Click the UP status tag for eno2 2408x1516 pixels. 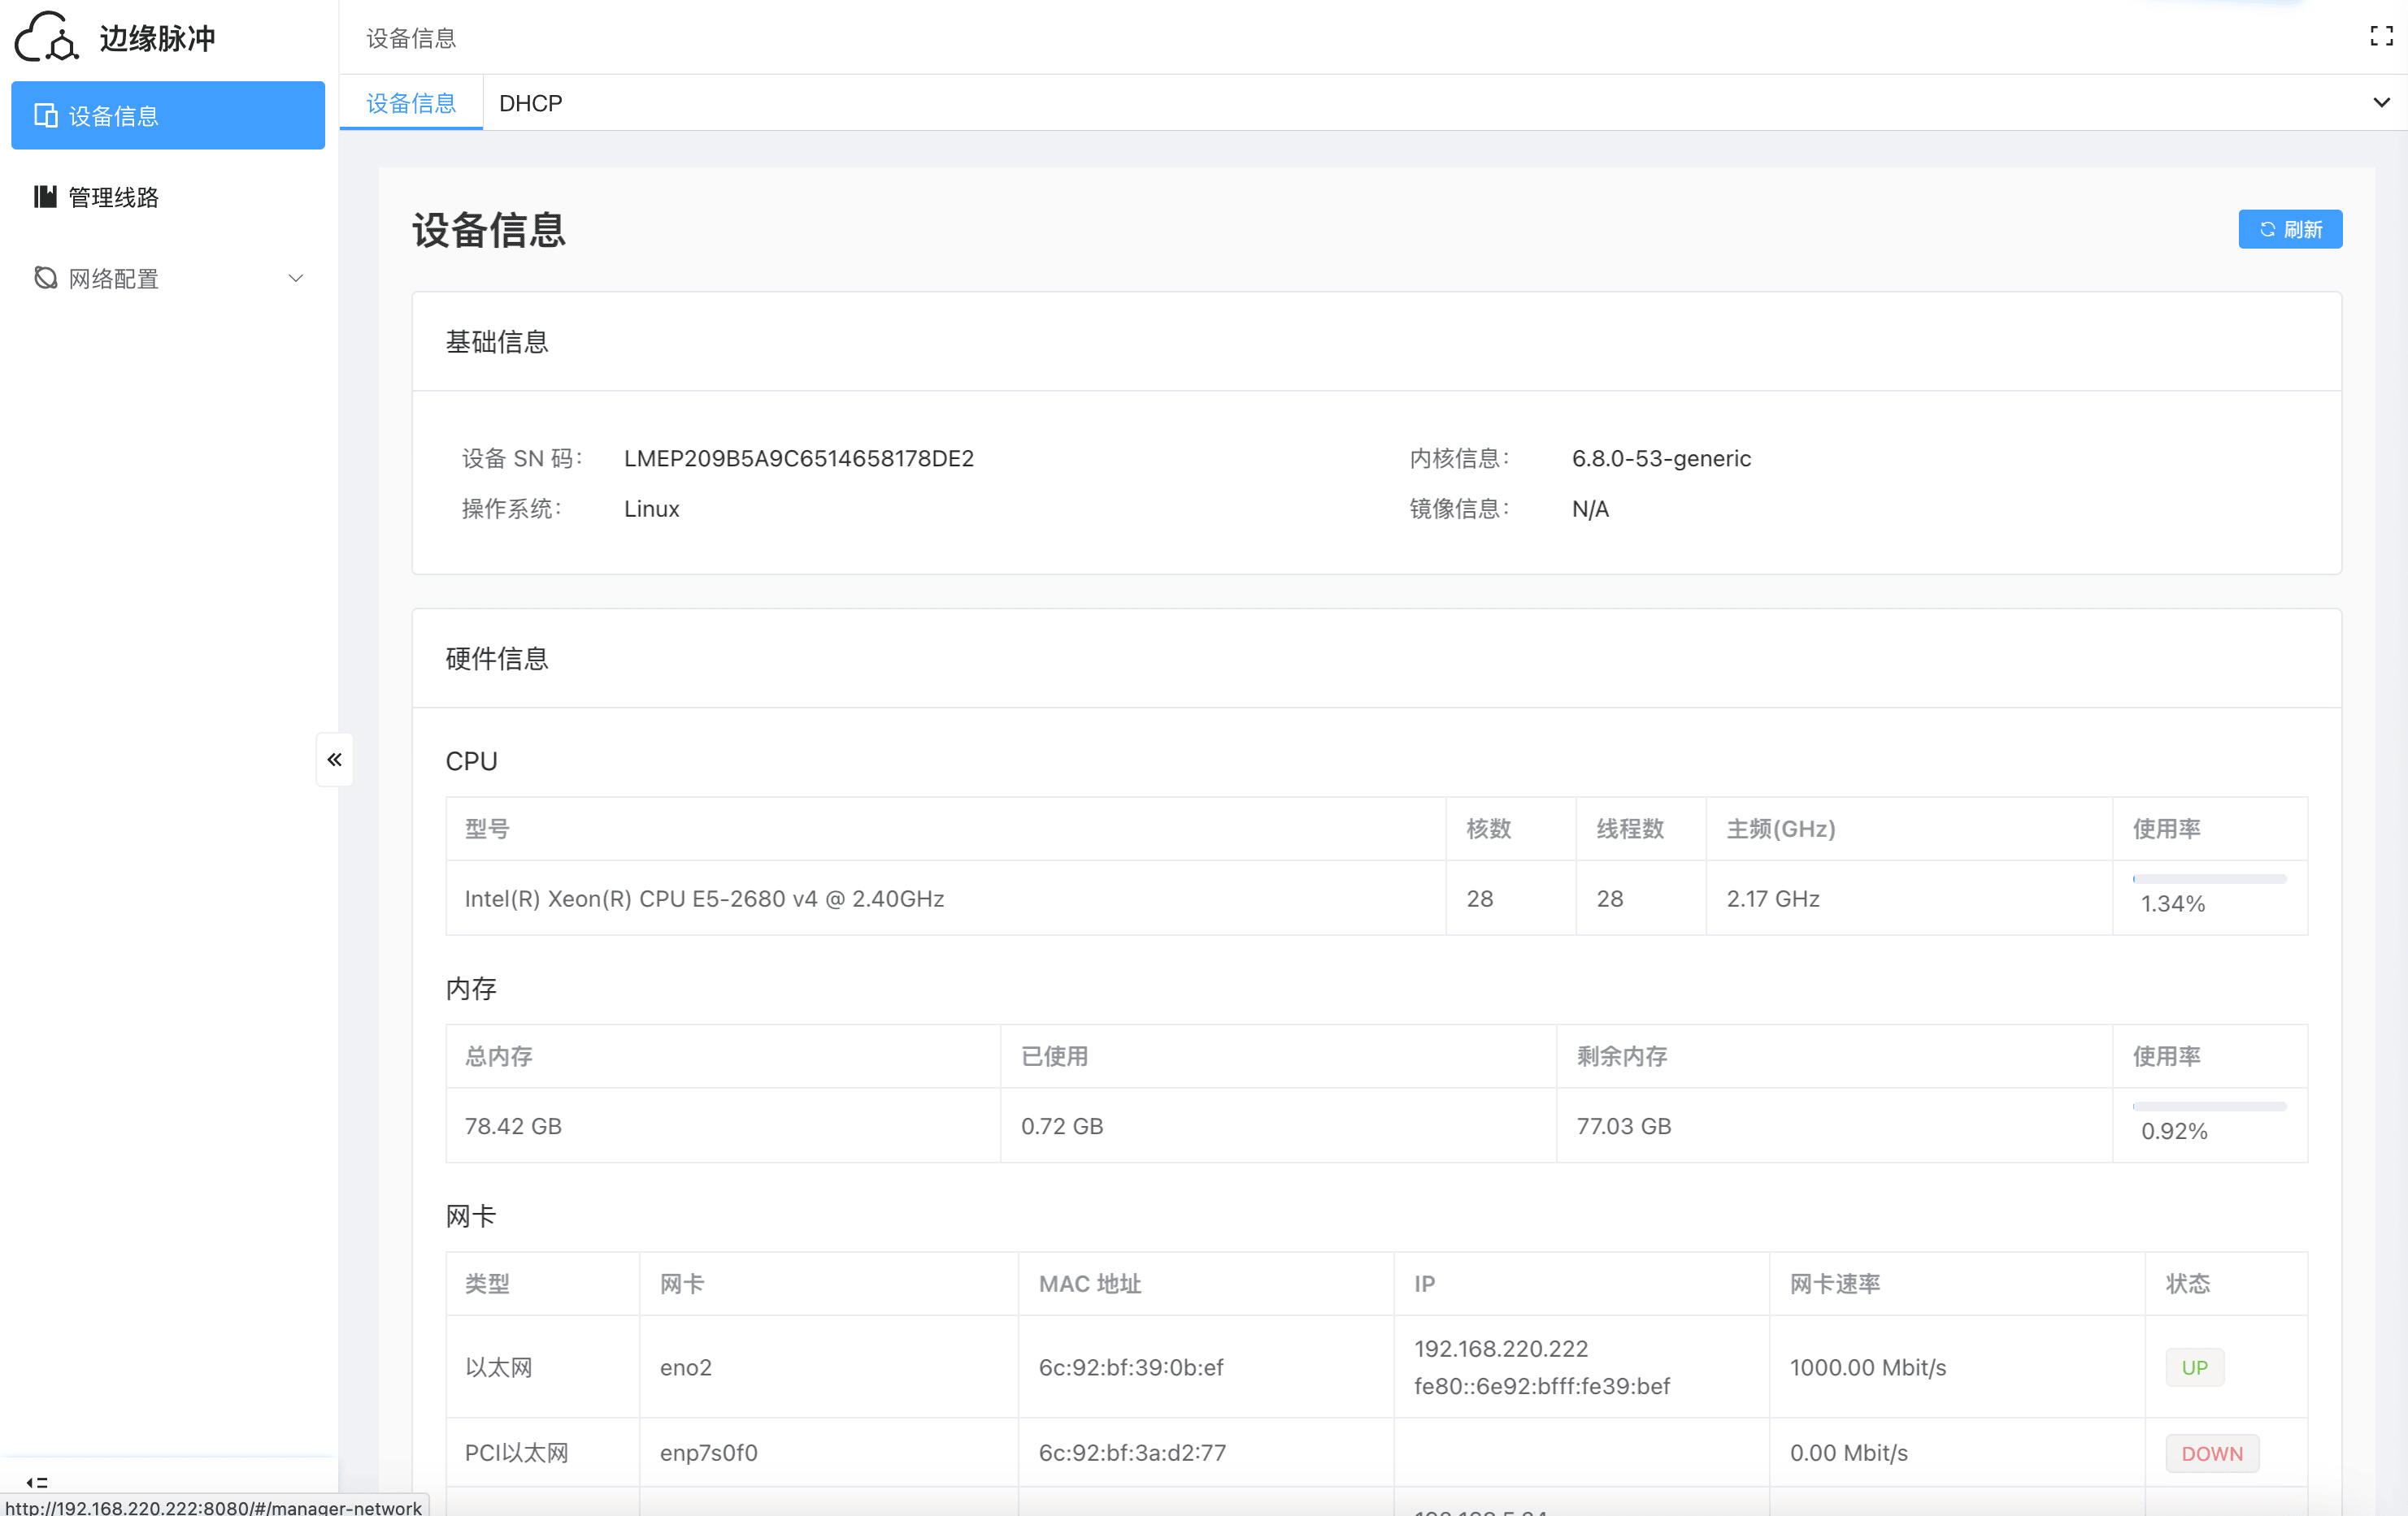click(2194, 1367)
